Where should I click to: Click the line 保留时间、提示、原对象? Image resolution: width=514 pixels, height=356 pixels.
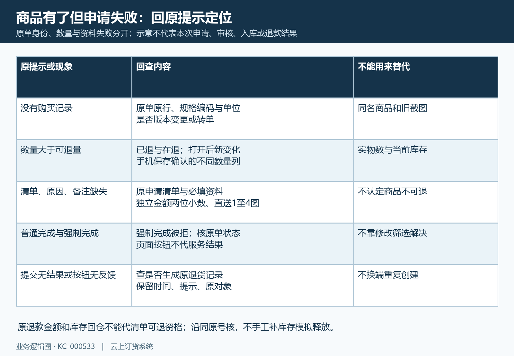click(x=184, y=286)
